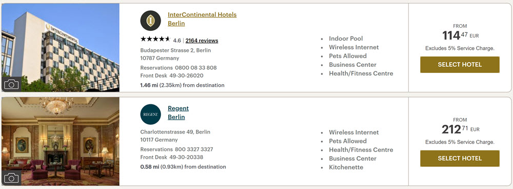513x189 pixels.
Task: Open photo gallery camera icon on InterContinental image
Action: pyautogui.click(x=11, y=84)
